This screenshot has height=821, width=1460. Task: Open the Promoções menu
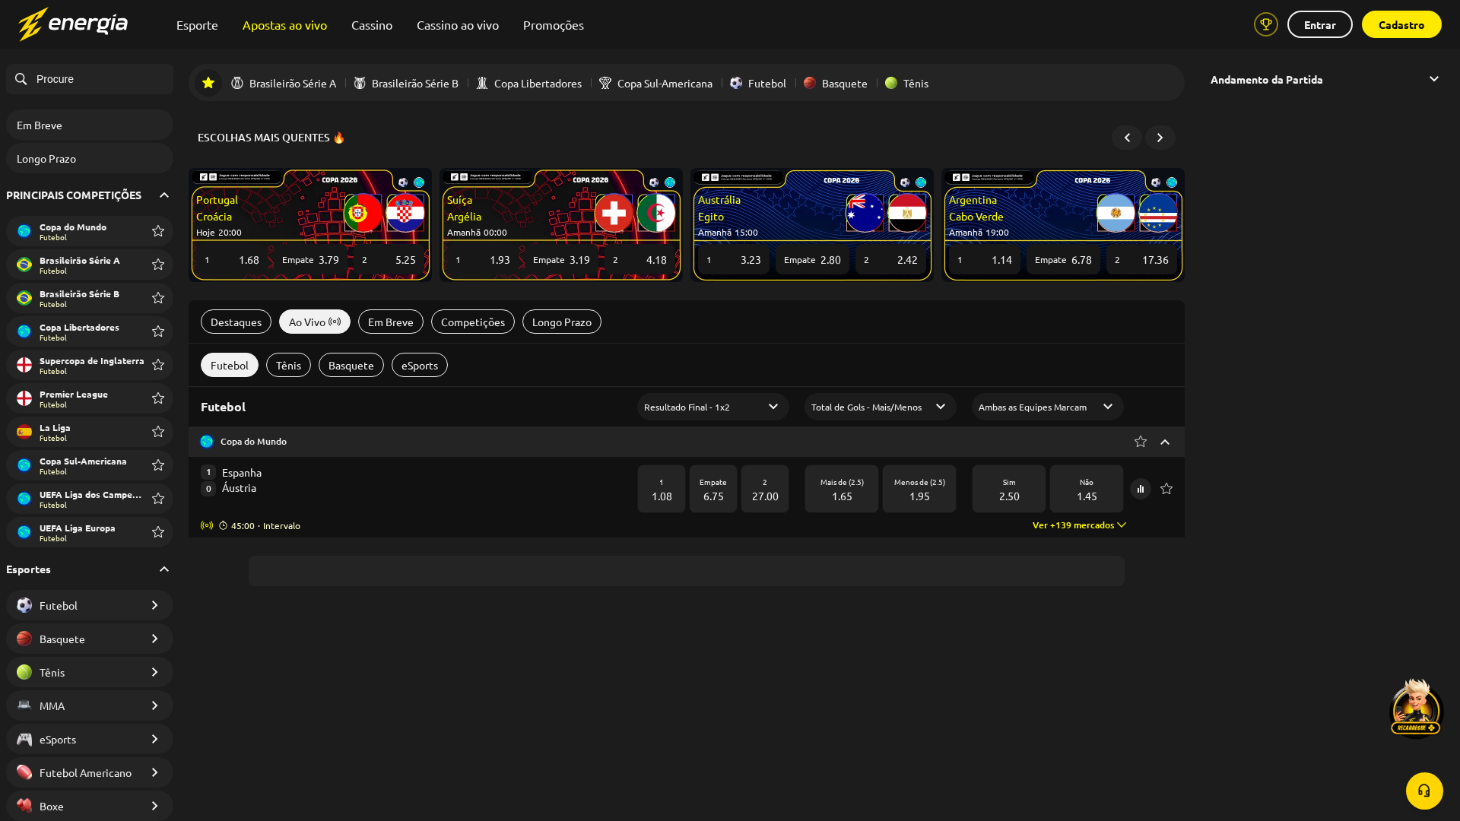(x=554, y=25)
